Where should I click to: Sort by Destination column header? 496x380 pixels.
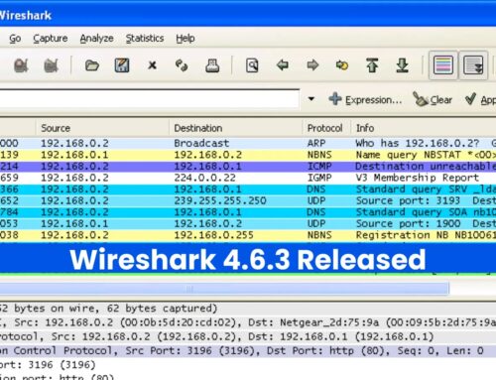click(x=236, y=128)
